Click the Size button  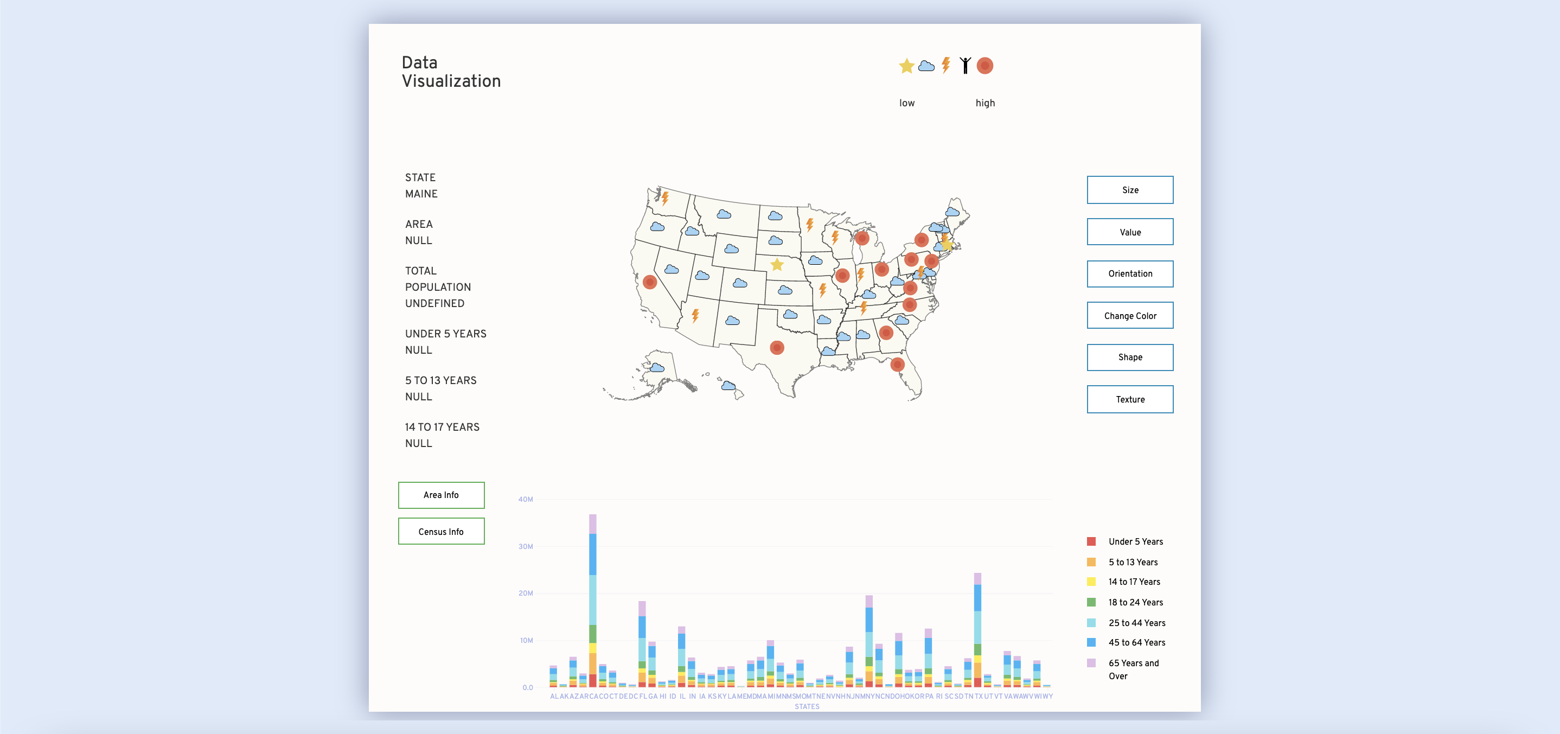[x=1130, y=190]
